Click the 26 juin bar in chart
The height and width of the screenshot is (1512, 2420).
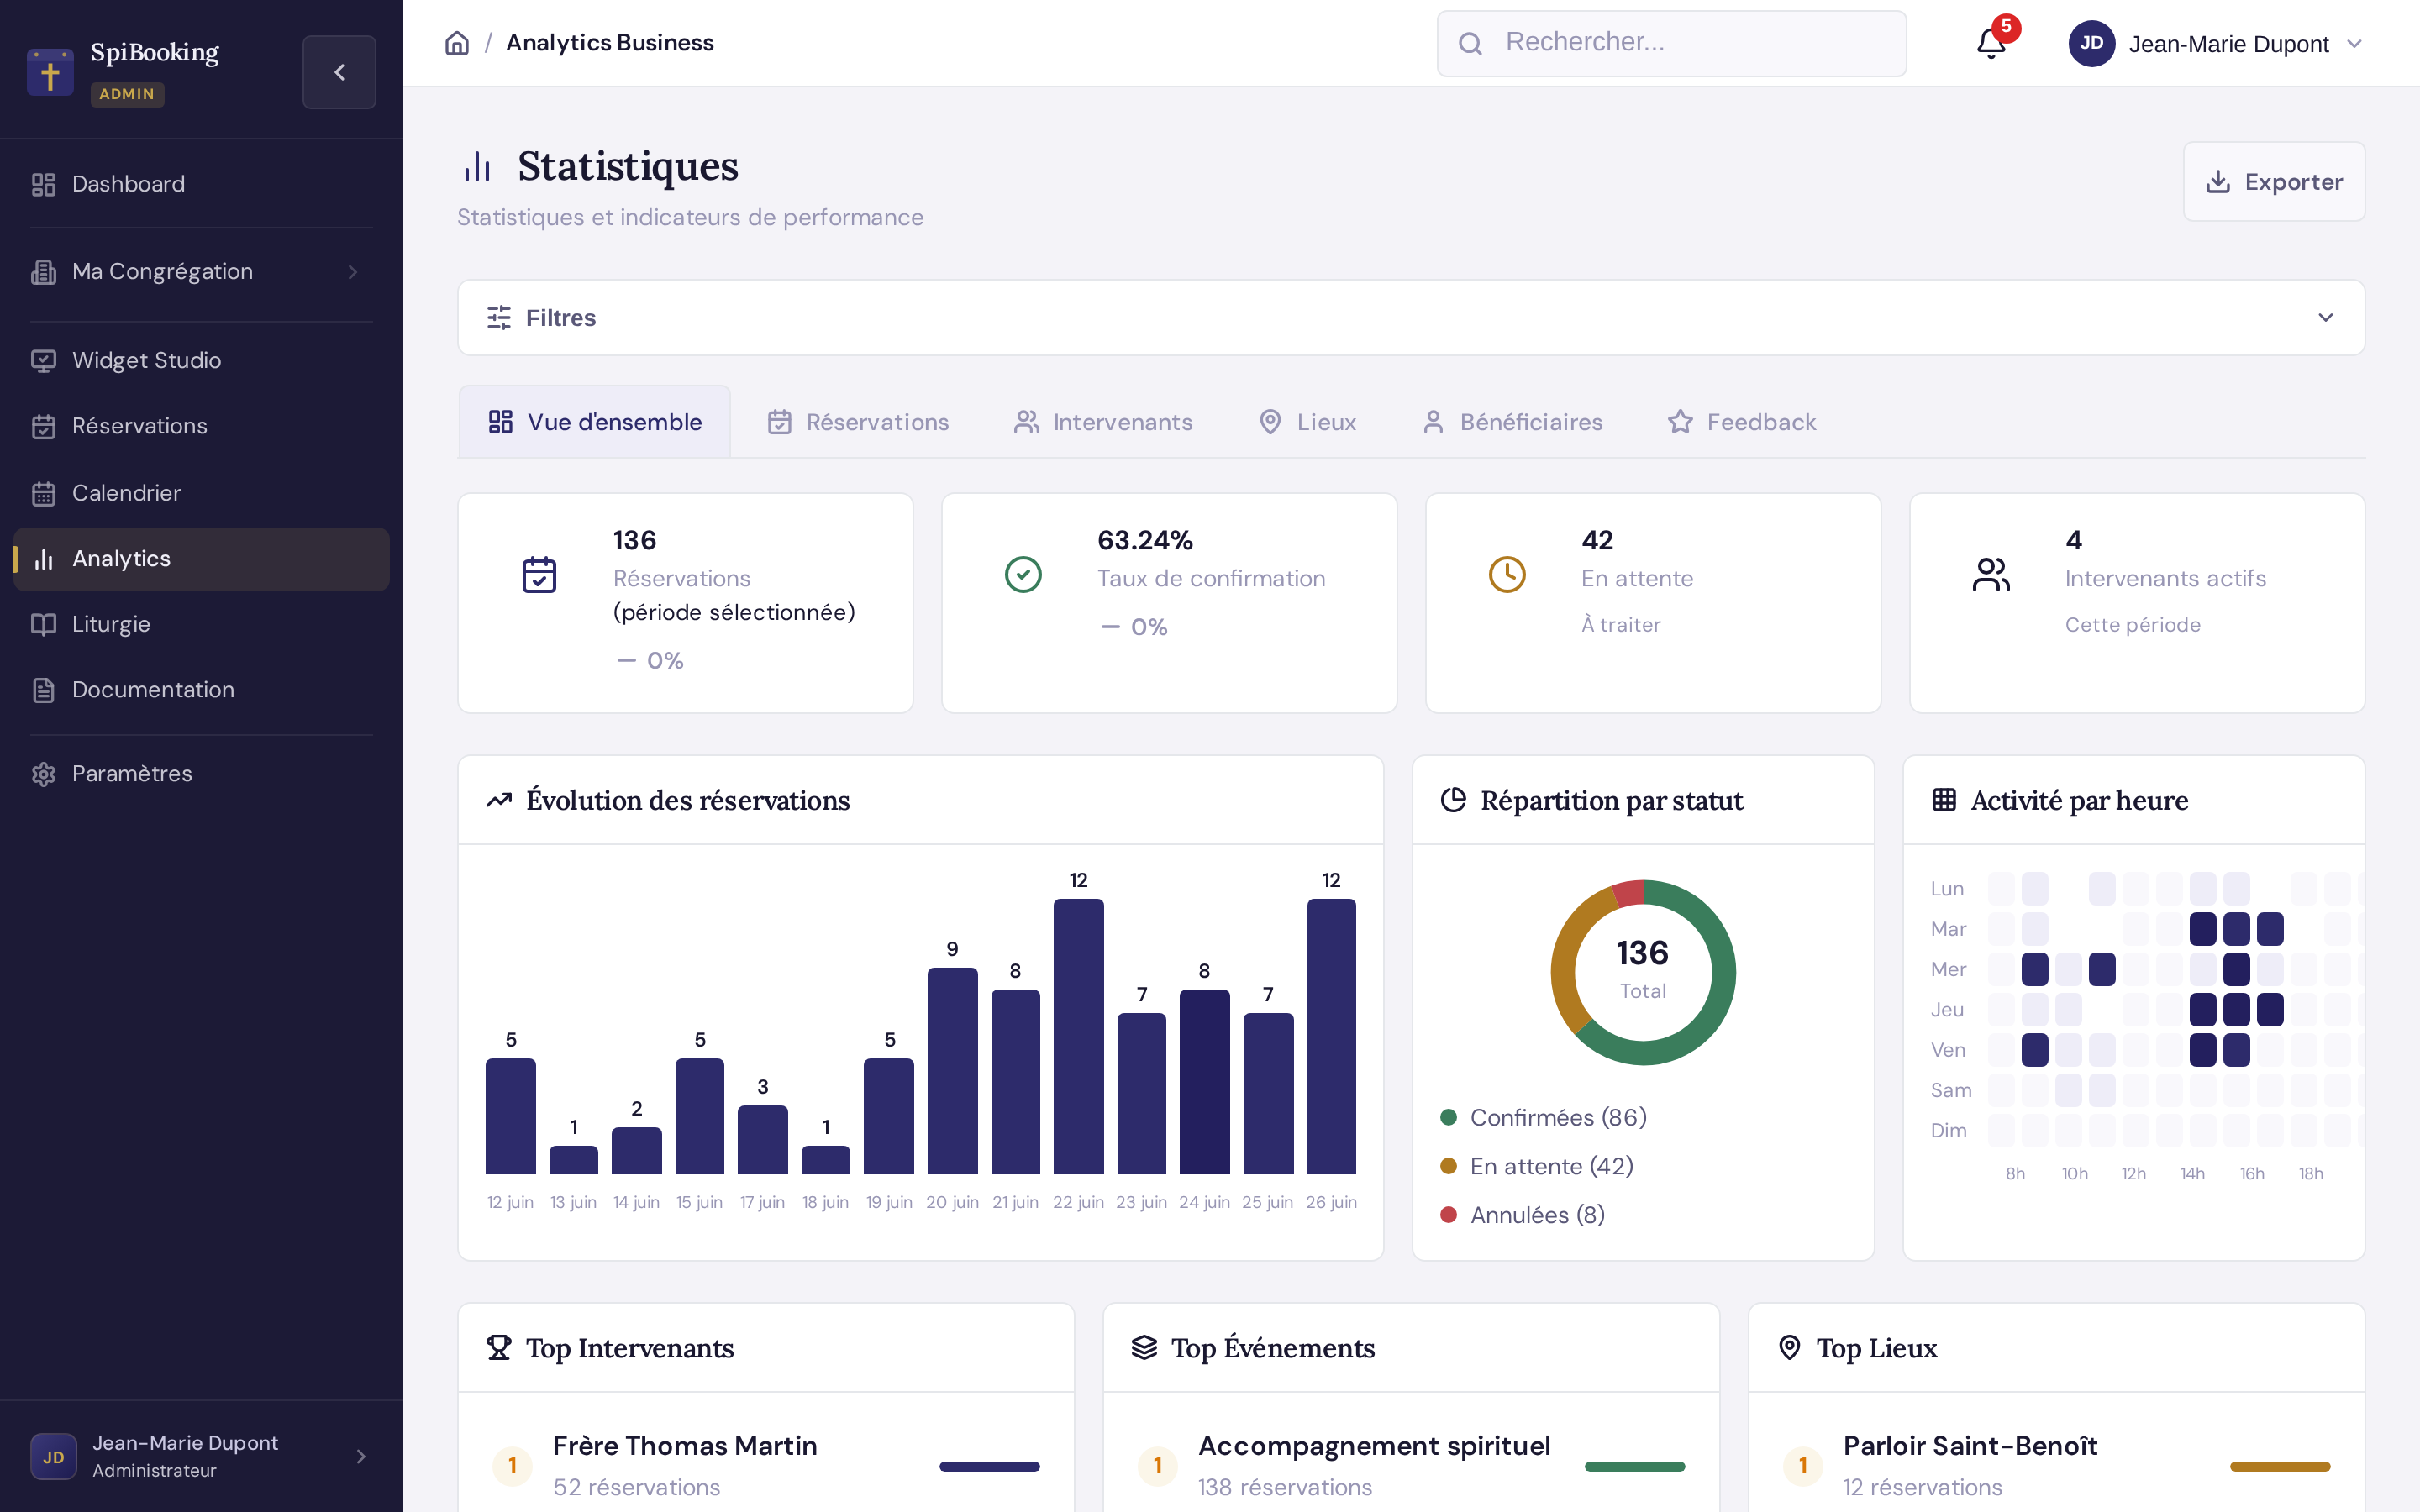click(1331, 1036)
